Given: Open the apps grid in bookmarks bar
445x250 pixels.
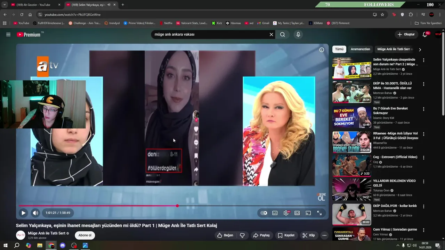Looking at the screenshot, I should coord(5,23).
